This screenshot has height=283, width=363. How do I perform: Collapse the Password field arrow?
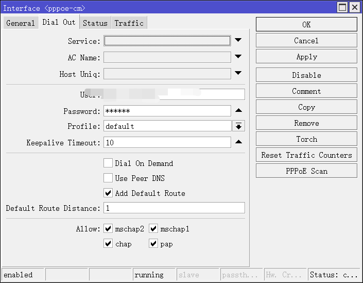238,110
